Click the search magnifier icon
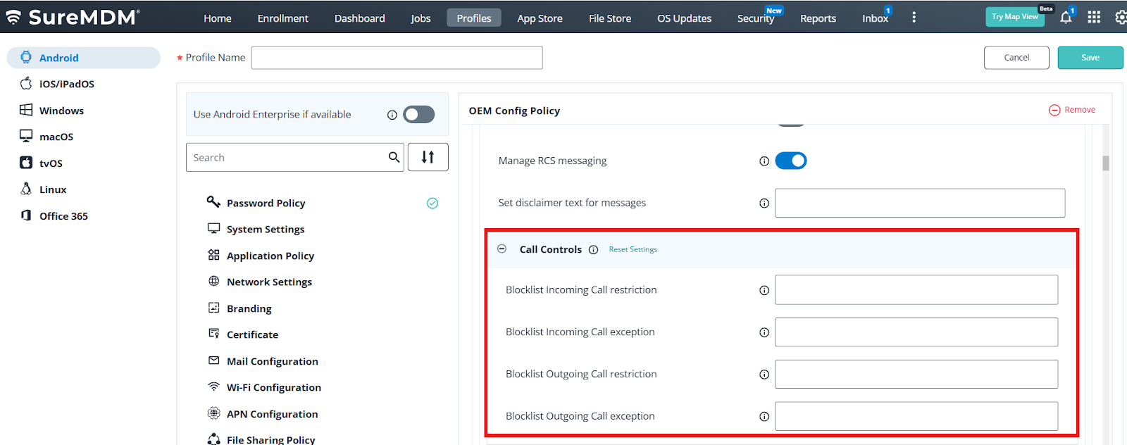The image size is (1127, 445). (x=394, y=157)
